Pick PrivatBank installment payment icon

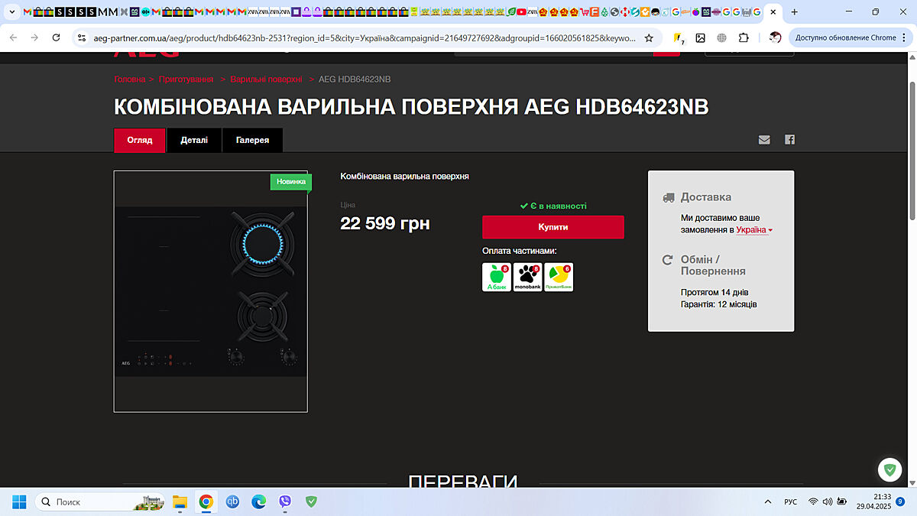point(559,277)
